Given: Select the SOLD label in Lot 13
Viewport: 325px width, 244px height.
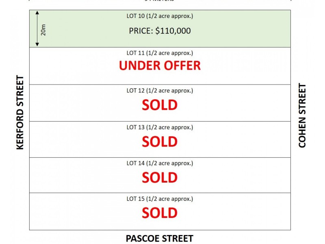Looking at the screenshot, I should tap(160, 142).
